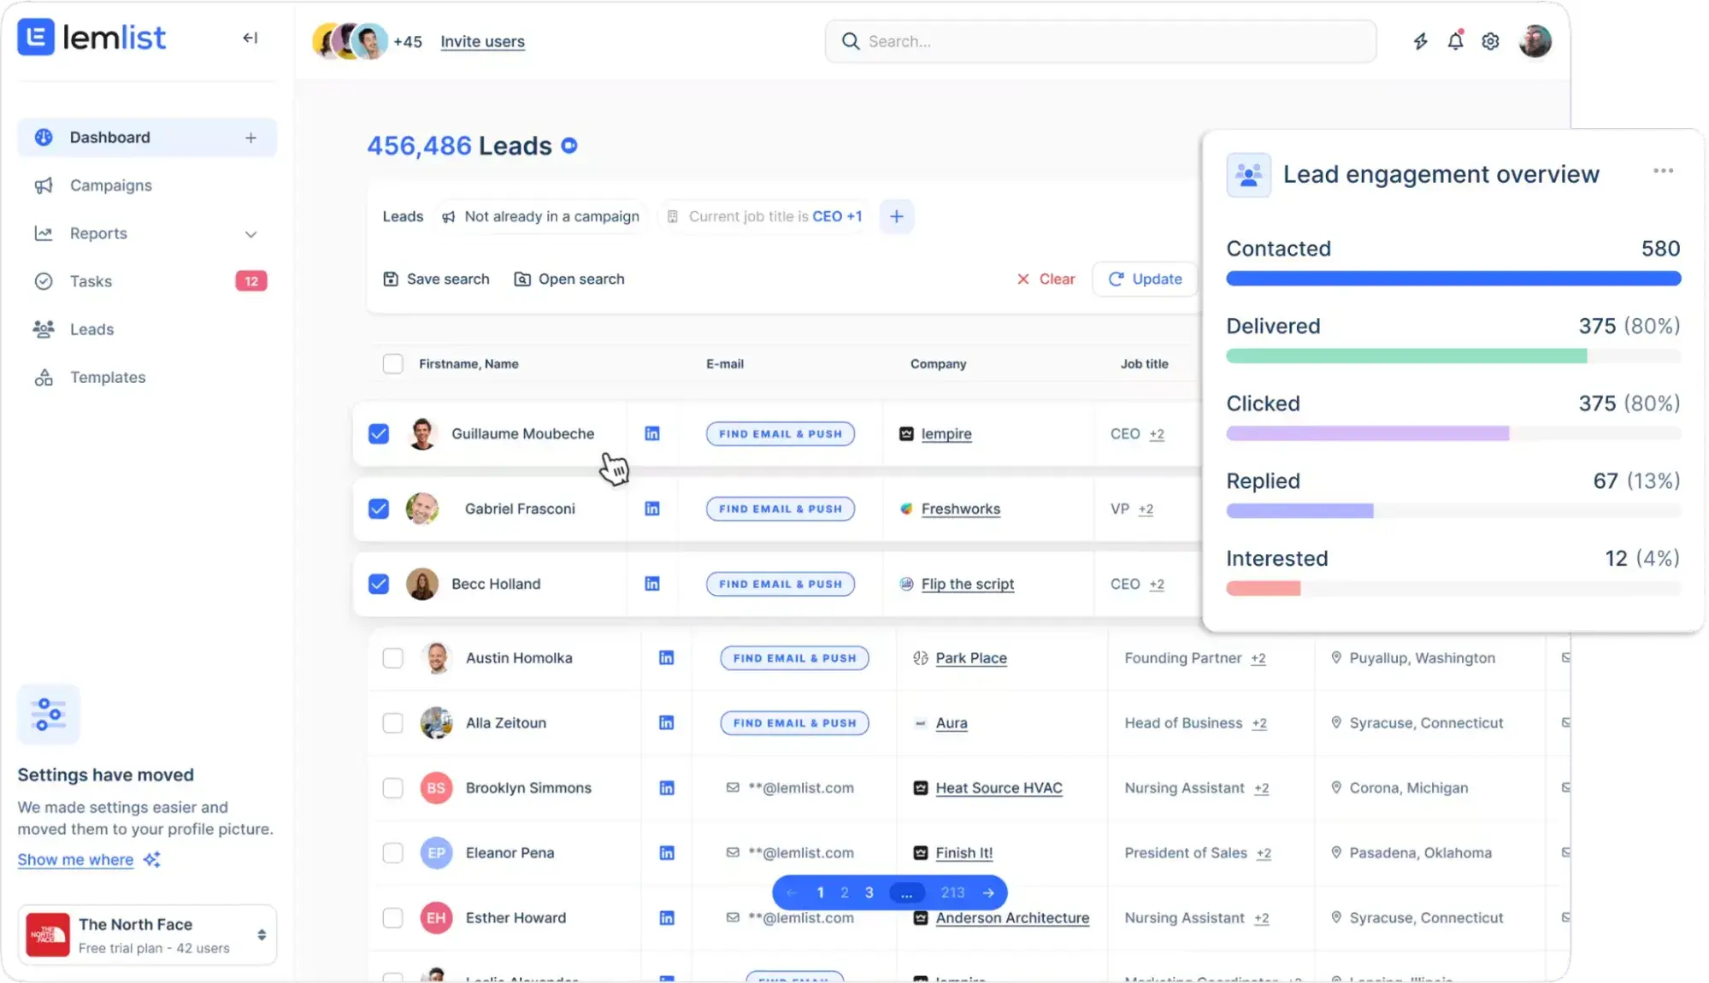The width and height of the screenshot is (1709, 983).
Task: Click the Contacted progress bar
Action: (x=1453, y=278)
